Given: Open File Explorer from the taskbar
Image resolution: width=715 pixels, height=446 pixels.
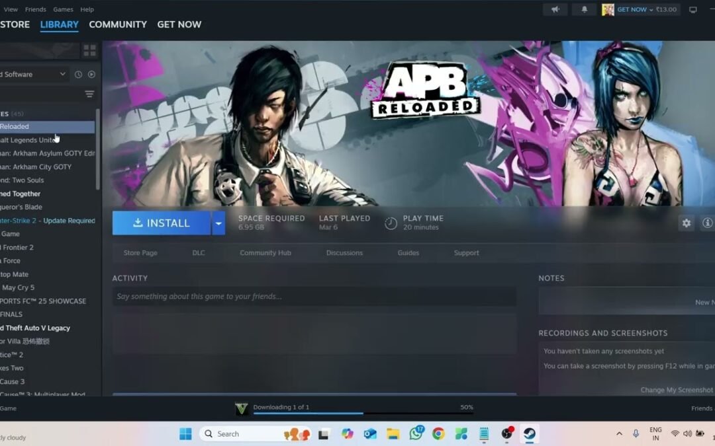Looking at the screenshot, I should 393,433.
